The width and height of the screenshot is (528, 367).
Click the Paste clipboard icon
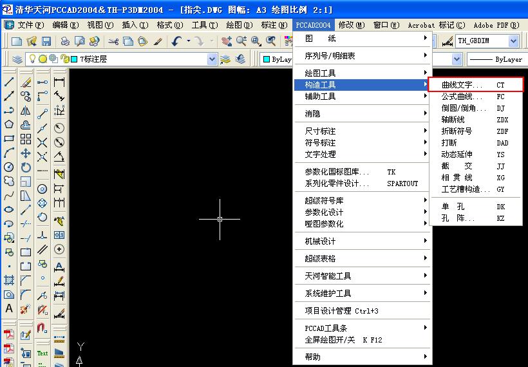tap(142, 41)
